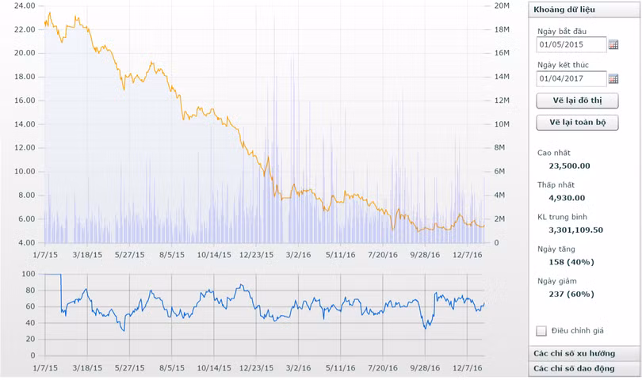This screenshot has height=380, width=642.
Task: Open calendar picker for Ngày bắt đầu
Action: point(613,45)
